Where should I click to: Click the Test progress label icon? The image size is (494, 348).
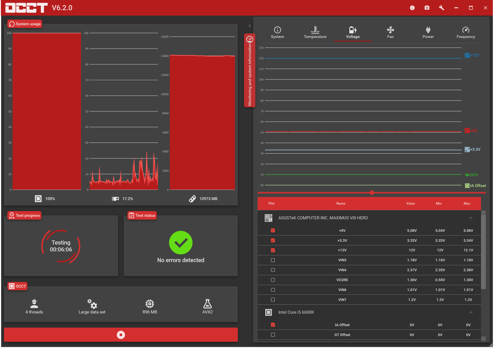12,216
